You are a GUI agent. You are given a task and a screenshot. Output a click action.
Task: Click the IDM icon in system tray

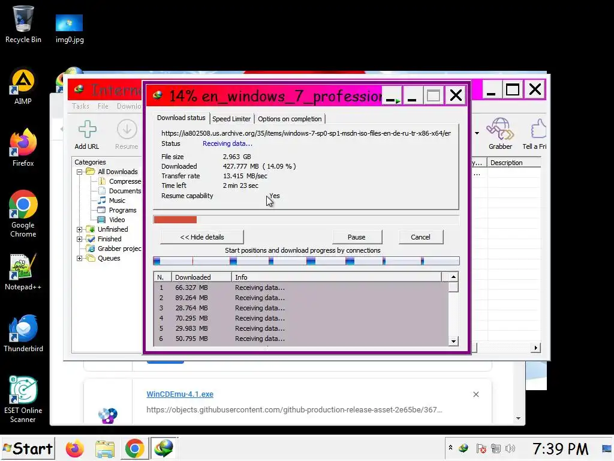(x=463, y=448)
